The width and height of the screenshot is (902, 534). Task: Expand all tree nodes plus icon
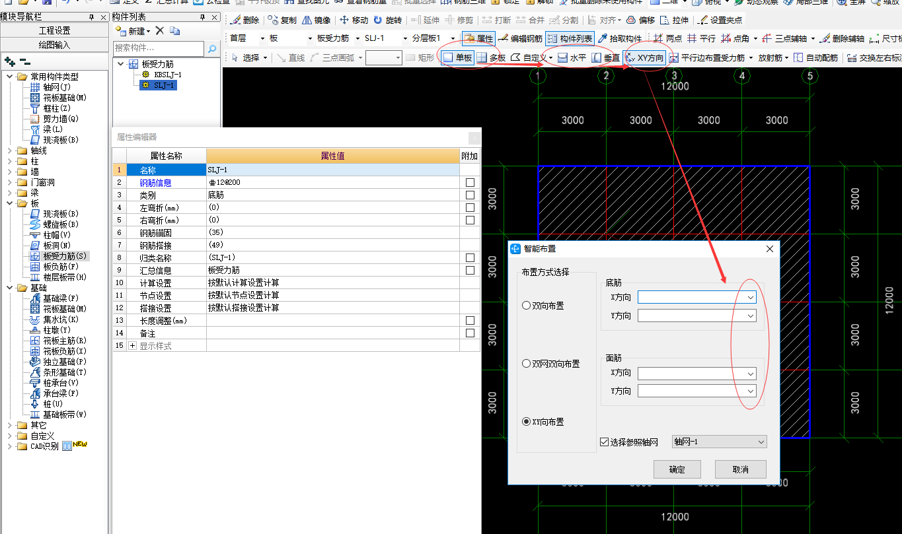click(9, 61)
